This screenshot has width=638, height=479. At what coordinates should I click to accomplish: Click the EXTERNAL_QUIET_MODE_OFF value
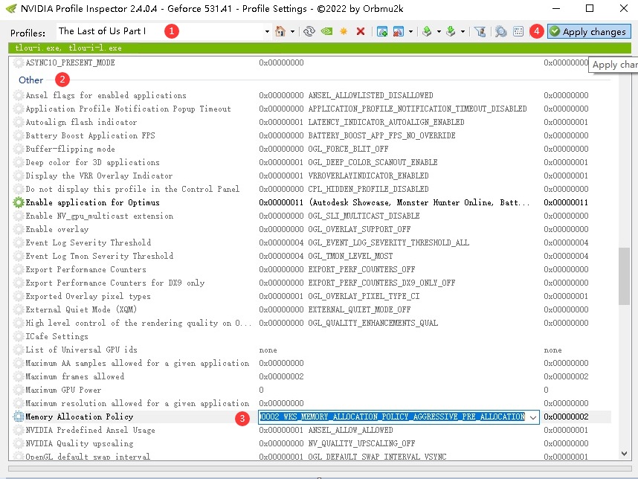[x=359, y=309]
